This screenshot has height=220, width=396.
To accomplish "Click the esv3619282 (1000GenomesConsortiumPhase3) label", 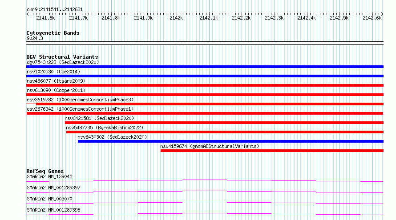I will 80,100.
